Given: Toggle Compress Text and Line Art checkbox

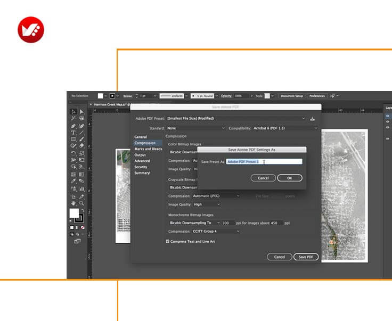Looking at the screenshot, I should pyautogui.click(x=167, y=241).
